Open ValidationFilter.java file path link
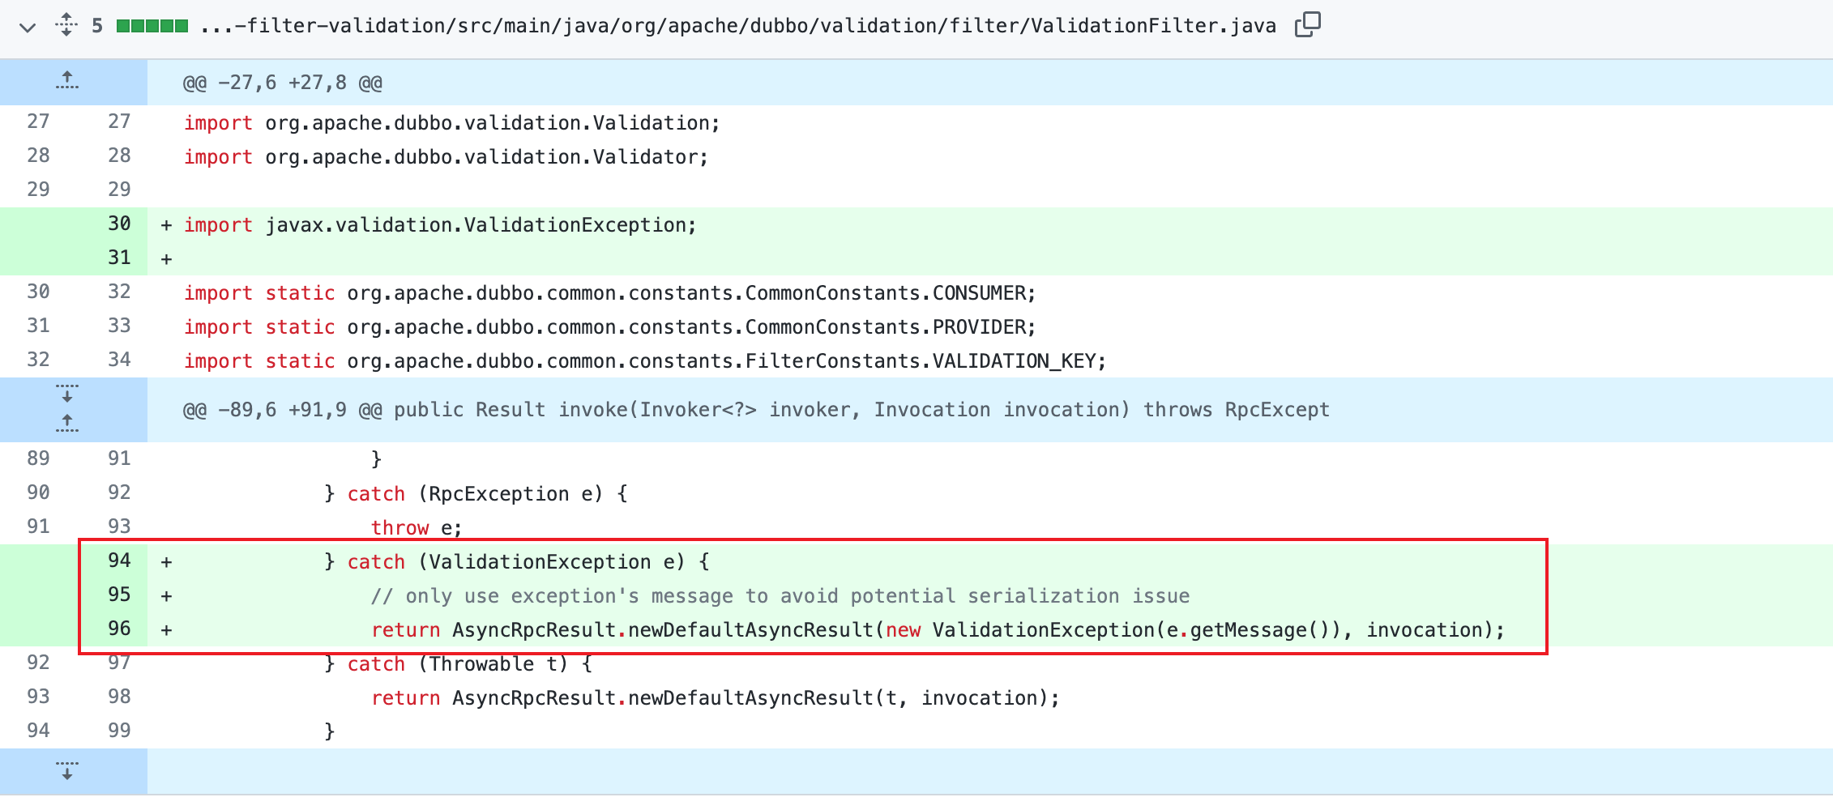The image size is (1833, 810). [738, 26]
